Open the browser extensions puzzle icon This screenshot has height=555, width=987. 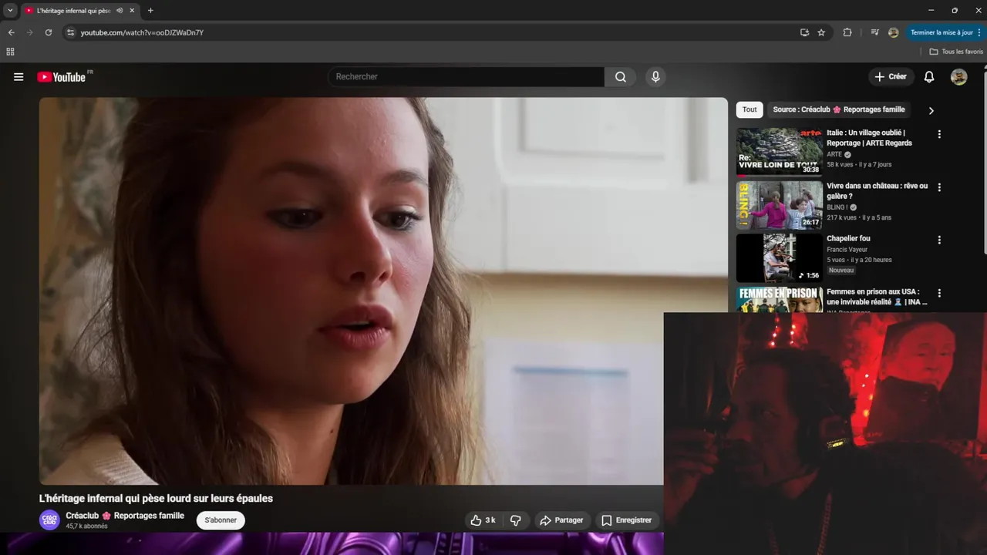point(847,32)
